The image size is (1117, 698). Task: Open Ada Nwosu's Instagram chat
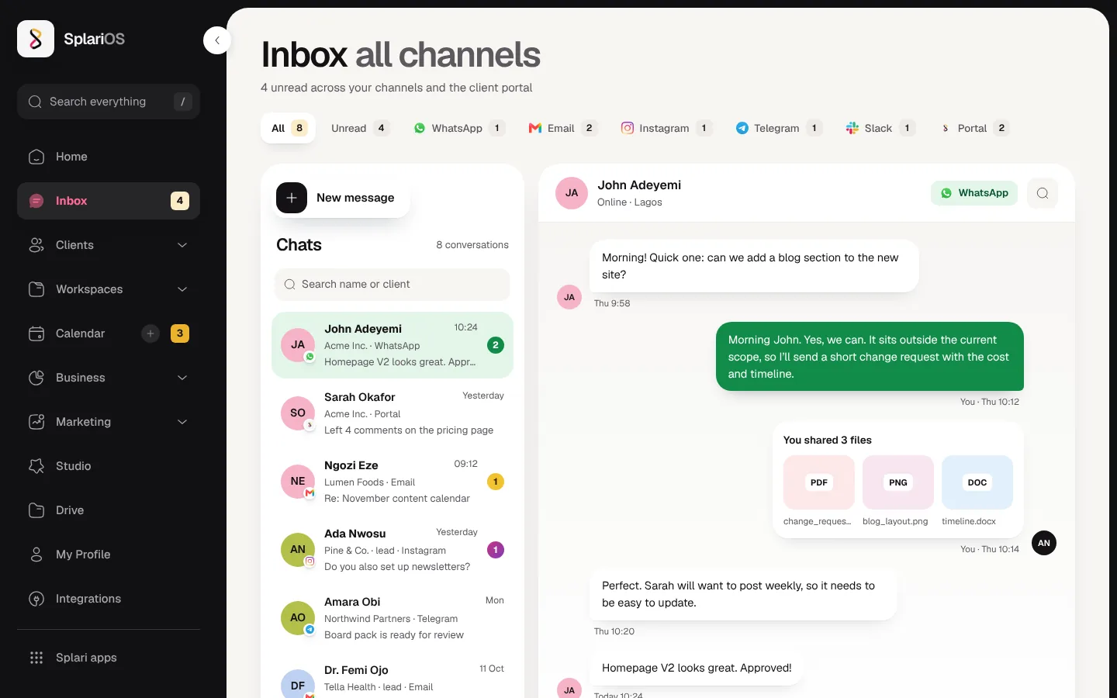(393, 550)
